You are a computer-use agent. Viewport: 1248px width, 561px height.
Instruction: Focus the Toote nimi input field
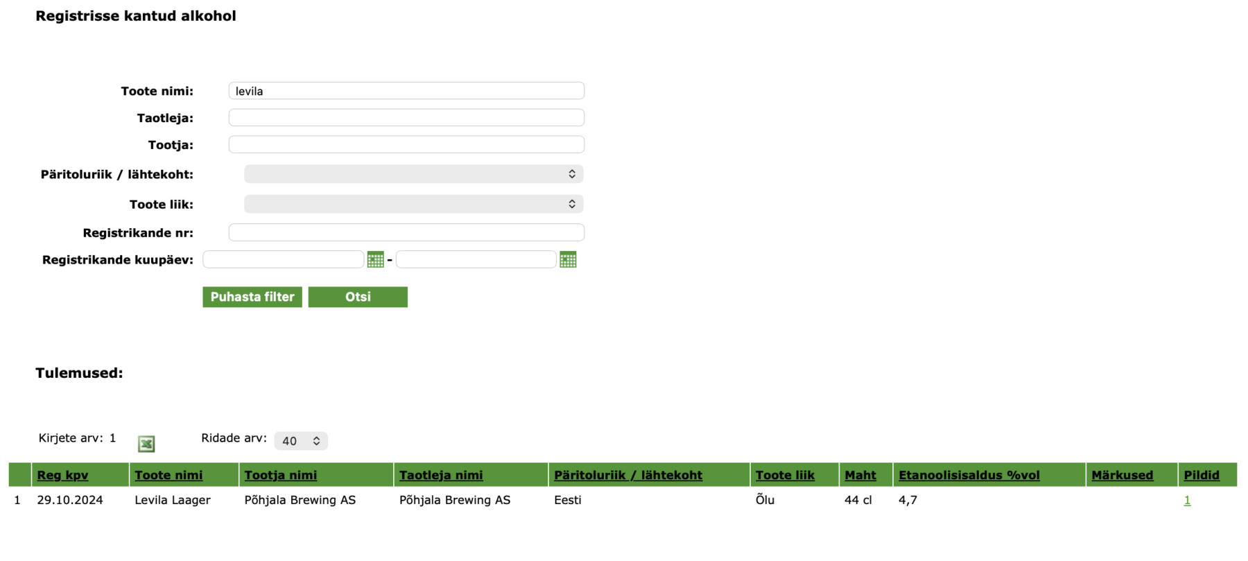(406, 91)
